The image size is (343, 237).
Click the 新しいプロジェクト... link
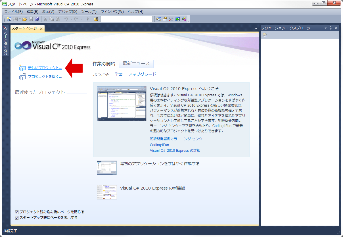(x=45, y=68)
